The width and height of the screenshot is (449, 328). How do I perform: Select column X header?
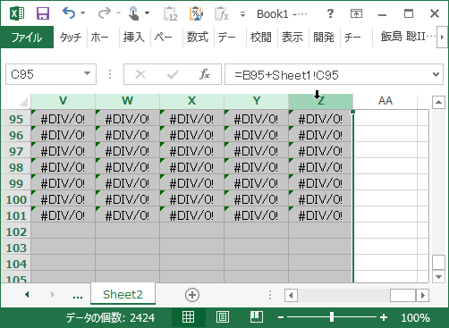coord(191,101)
